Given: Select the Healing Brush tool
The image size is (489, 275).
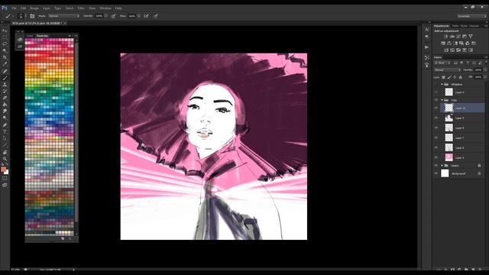Looking at the screenshot, I should (5, 71).
